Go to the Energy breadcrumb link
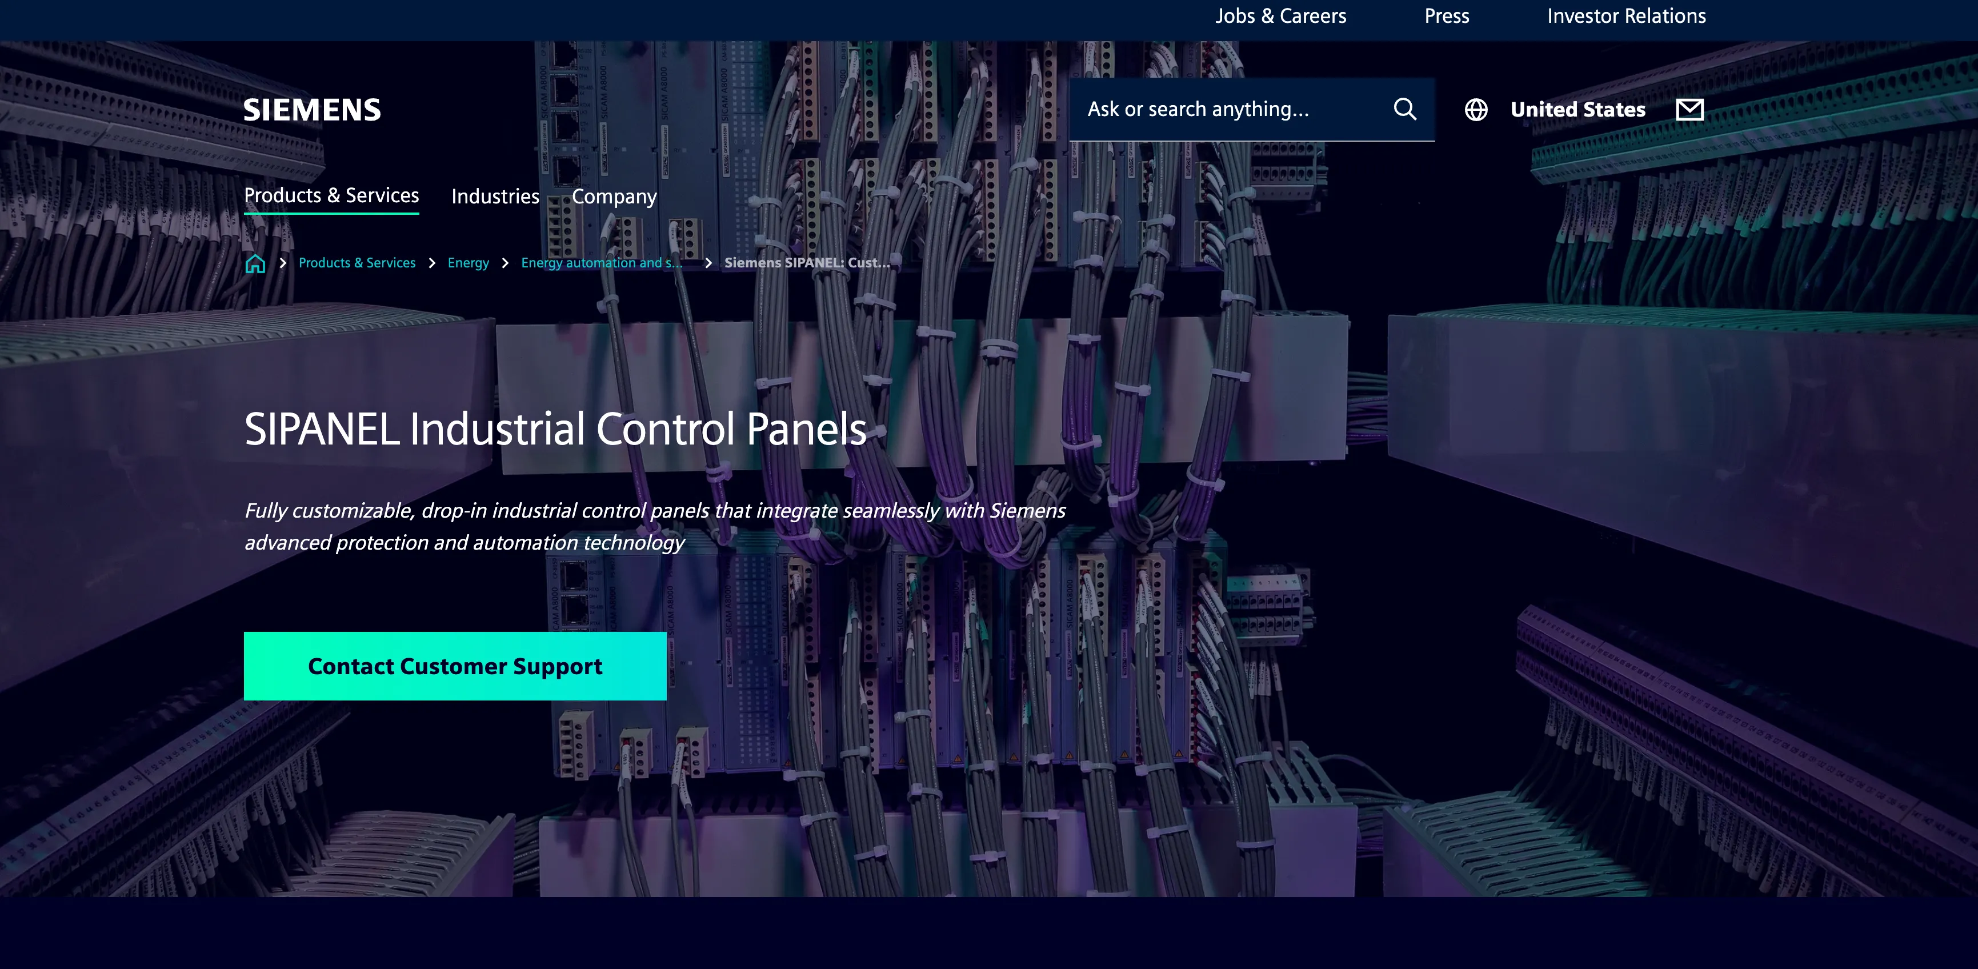Screen dimensions: 1978x969 tap(467, 263)
